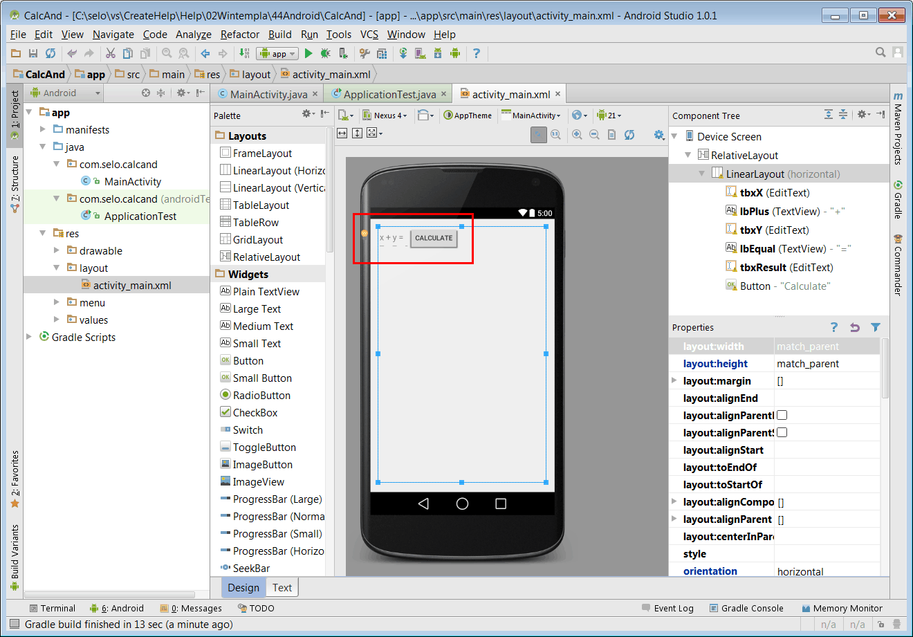Click Scroll from Source target icon

[x=145, y=93]
